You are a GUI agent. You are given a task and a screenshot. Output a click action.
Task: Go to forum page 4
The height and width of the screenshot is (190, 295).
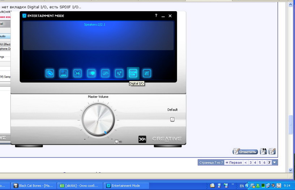255,163
